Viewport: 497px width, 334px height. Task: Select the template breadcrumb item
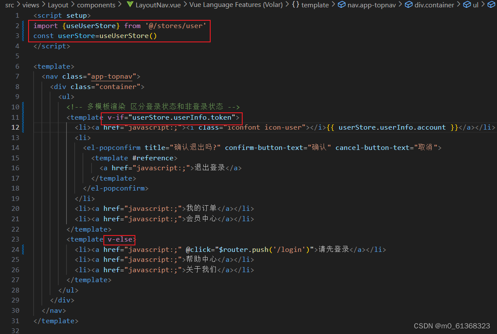click(x=315, y=5)
